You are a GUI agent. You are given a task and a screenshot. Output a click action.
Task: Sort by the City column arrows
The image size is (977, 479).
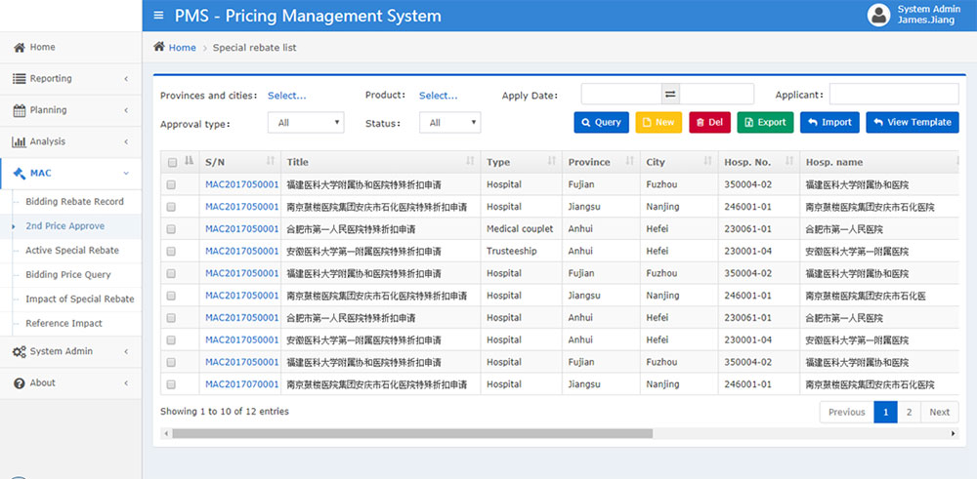[x=707, y=161]
